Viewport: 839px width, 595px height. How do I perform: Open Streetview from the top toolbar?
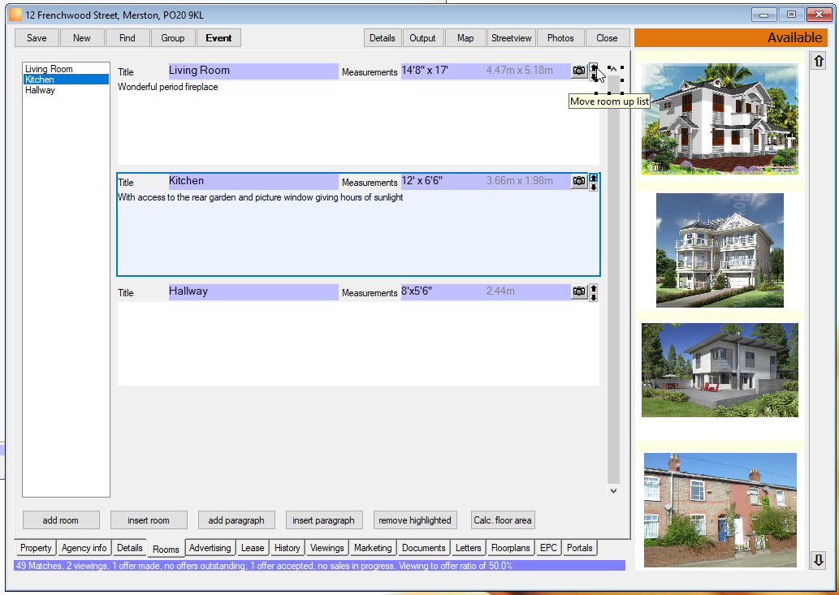(511, 38)
